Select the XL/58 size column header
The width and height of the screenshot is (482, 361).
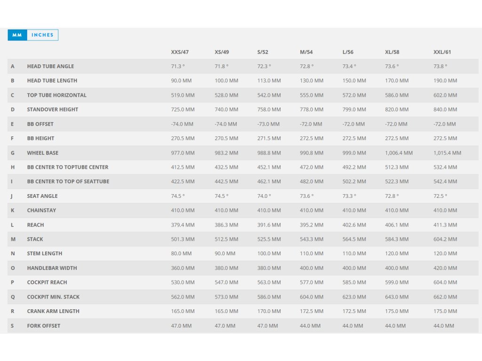(x=392, y=52)
